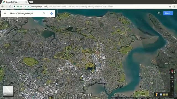The width and height of the screenshot is (177, 99).
Task: Open the middle imagery thumbnail in bottom strip
Action: pyautogui.click(x=164, y=95)
